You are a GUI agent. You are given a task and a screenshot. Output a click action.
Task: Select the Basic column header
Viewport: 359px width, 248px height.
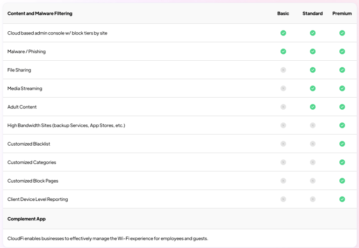(283, 14)
